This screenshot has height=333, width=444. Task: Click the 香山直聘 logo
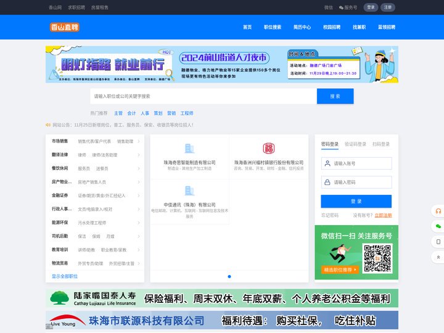tap(65, 27)
